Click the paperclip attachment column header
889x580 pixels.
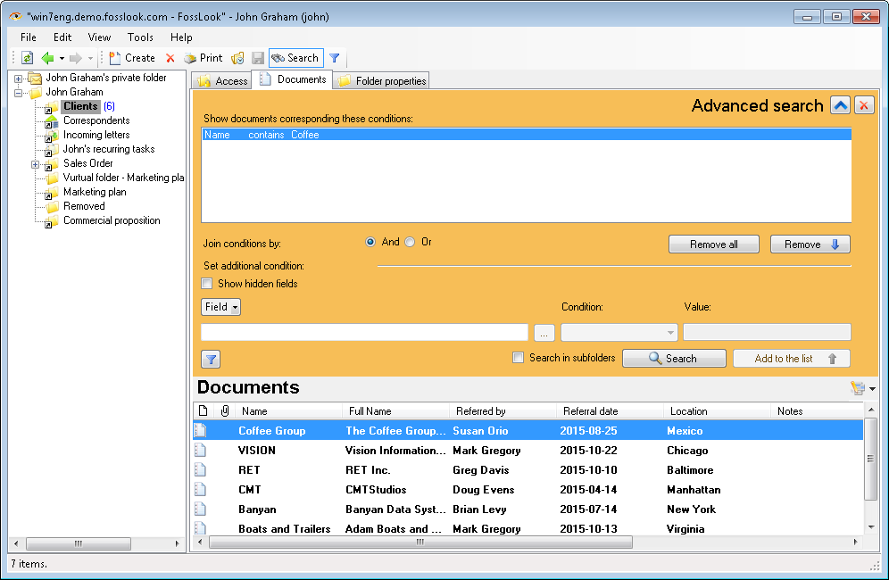(x=225, y=411)
